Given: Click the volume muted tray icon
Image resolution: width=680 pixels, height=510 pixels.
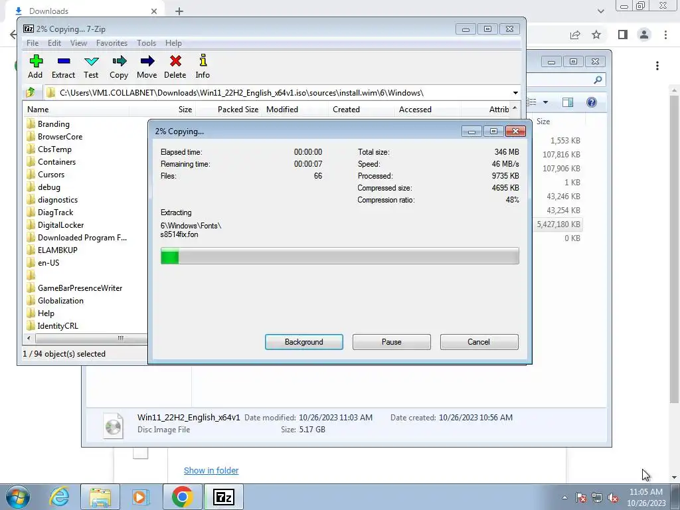Looking at the screenshot, I should point(614,498).
